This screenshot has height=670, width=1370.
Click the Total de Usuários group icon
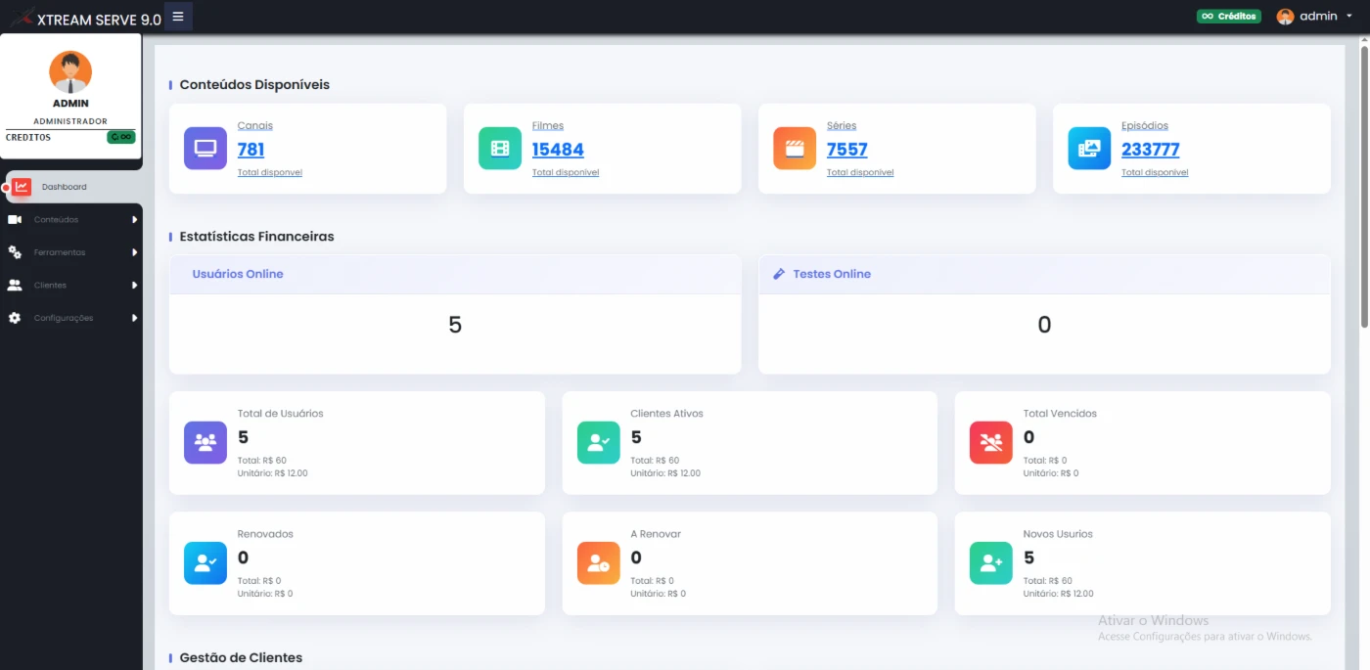coord(205,442)
